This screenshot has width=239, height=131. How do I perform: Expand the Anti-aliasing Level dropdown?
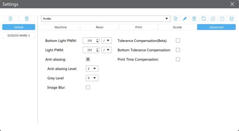pos(93,68)
